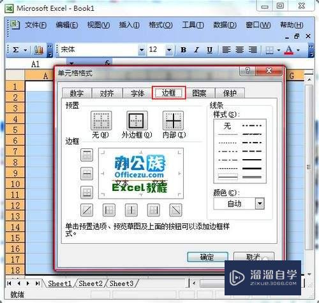This screenshot has width=319, height=303.
Task: Toggle the right border button
Action: click(153, 210)
